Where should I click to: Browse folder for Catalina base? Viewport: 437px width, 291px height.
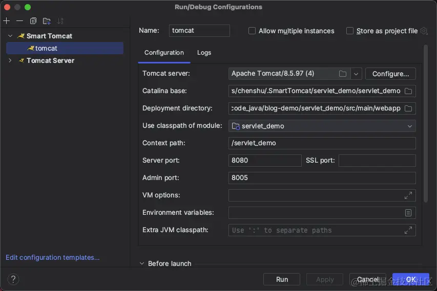tap(408, 91)
